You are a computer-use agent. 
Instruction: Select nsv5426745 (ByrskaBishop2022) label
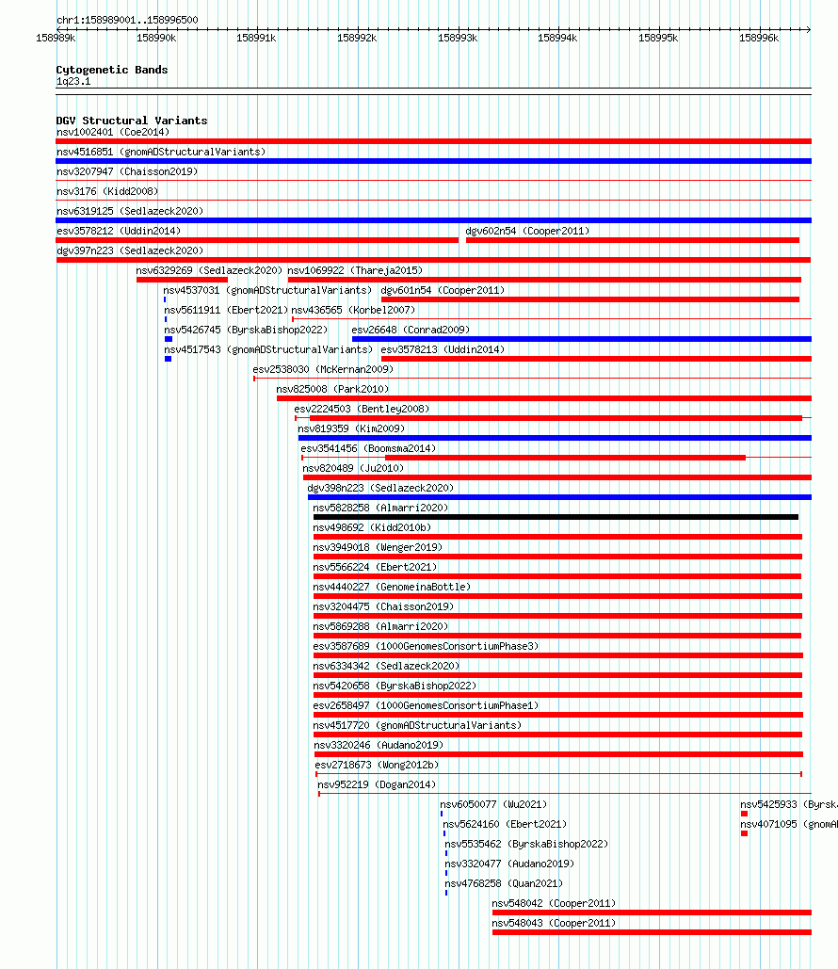[x=246, y=330]
